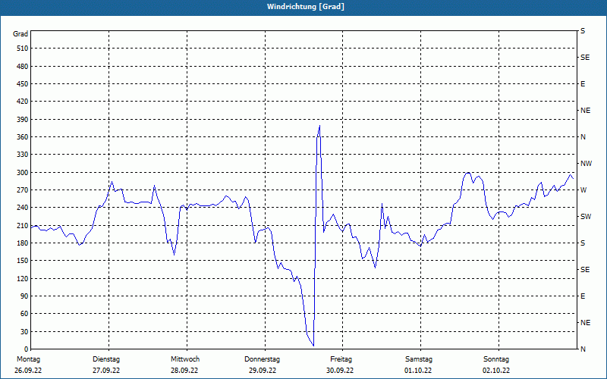This screenshot has height=379, width=607.
Task: Click the 'Windrichtung [Grad]' chart title
Action: [x=306, y=7]
